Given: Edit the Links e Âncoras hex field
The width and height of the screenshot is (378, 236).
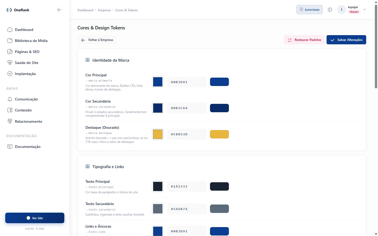Looking at the screenshot, I should [187, 231].
